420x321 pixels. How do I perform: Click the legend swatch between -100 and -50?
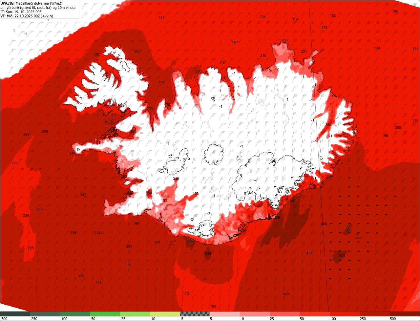click(x=75, y=314)
